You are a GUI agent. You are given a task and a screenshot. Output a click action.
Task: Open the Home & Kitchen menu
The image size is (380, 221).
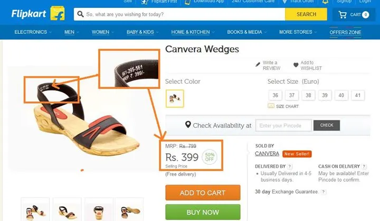pos(193,32)
